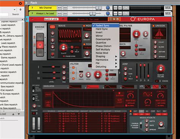Viewport: 180px width, 139px height.
Task: Click the large Shape knob
Action: [x=63, y=47]
